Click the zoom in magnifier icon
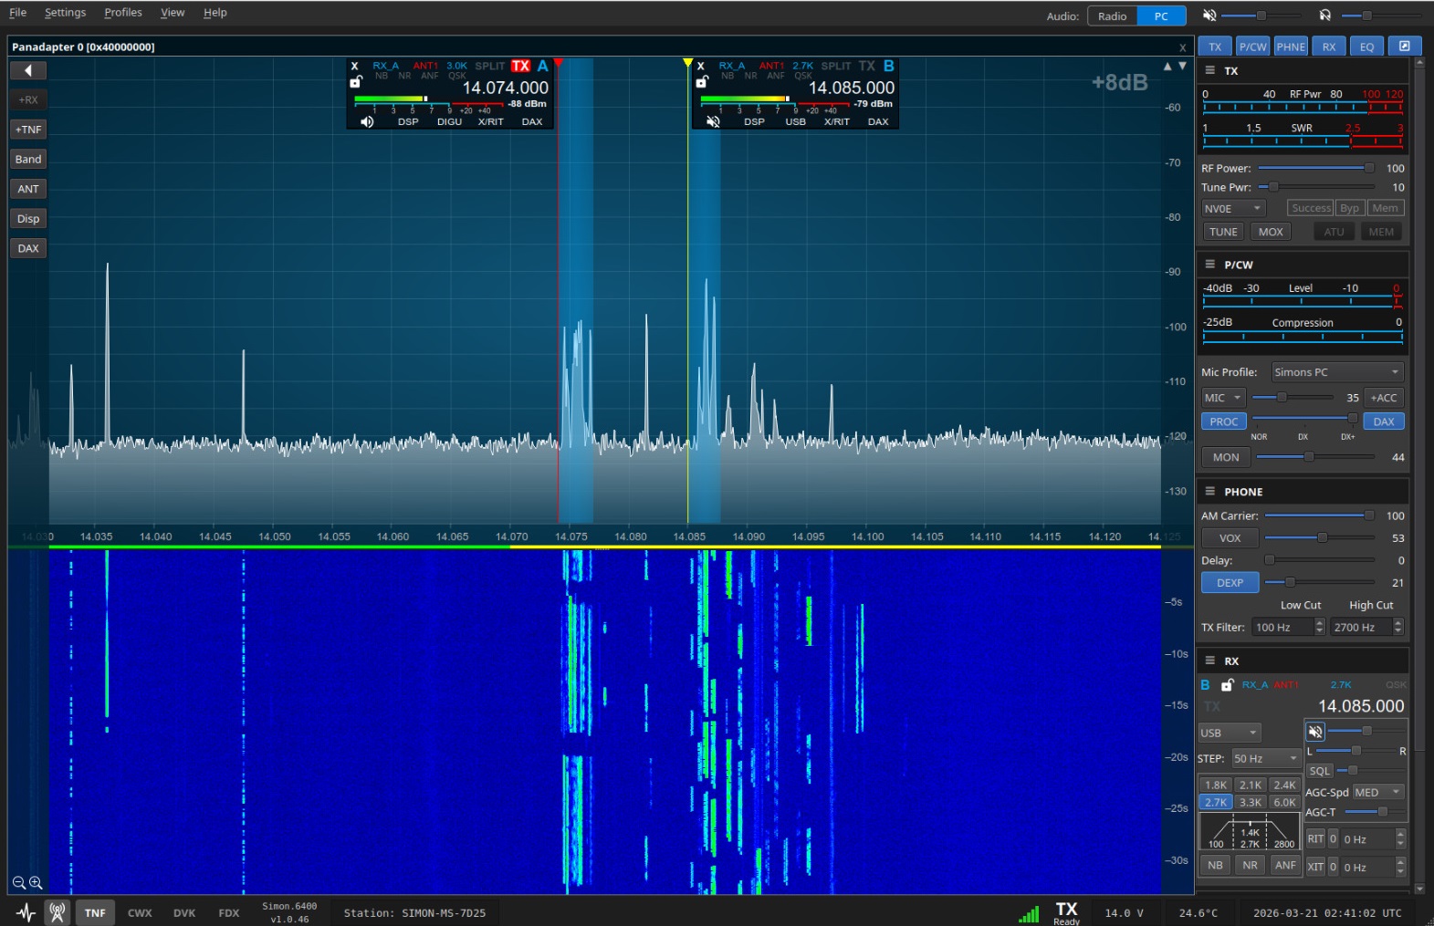 tap(36, 882)
